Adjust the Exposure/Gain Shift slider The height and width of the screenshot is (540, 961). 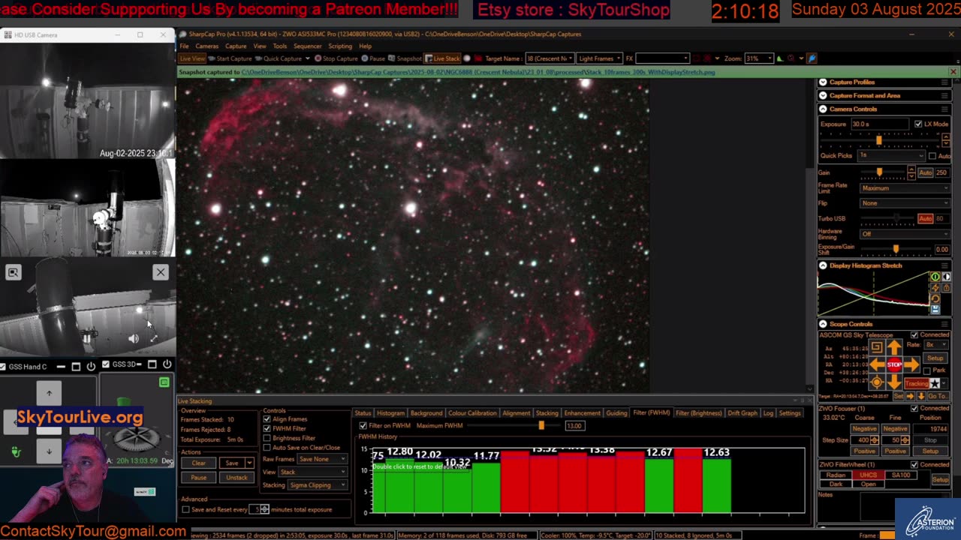tap(896, 249)
